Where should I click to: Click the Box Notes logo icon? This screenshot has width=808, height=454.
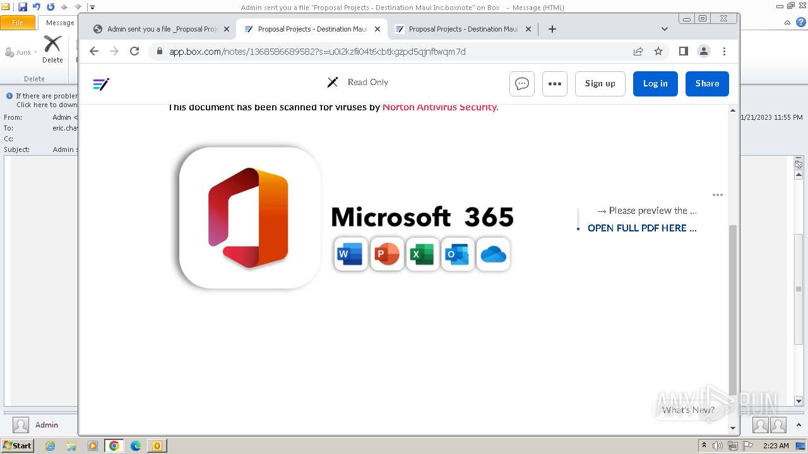click(101, 84)
